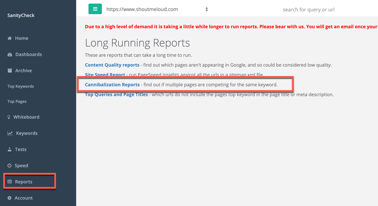Expand the site URL selector arrows
This screenshot has height=206, width=378.
click(x=207, y=9)
